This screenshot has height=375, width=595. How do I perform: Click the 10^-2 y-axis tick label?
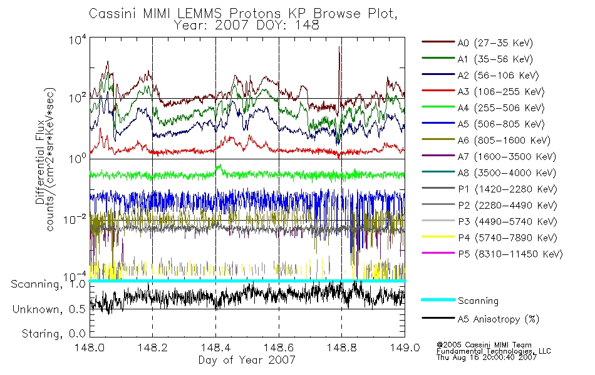75,219
